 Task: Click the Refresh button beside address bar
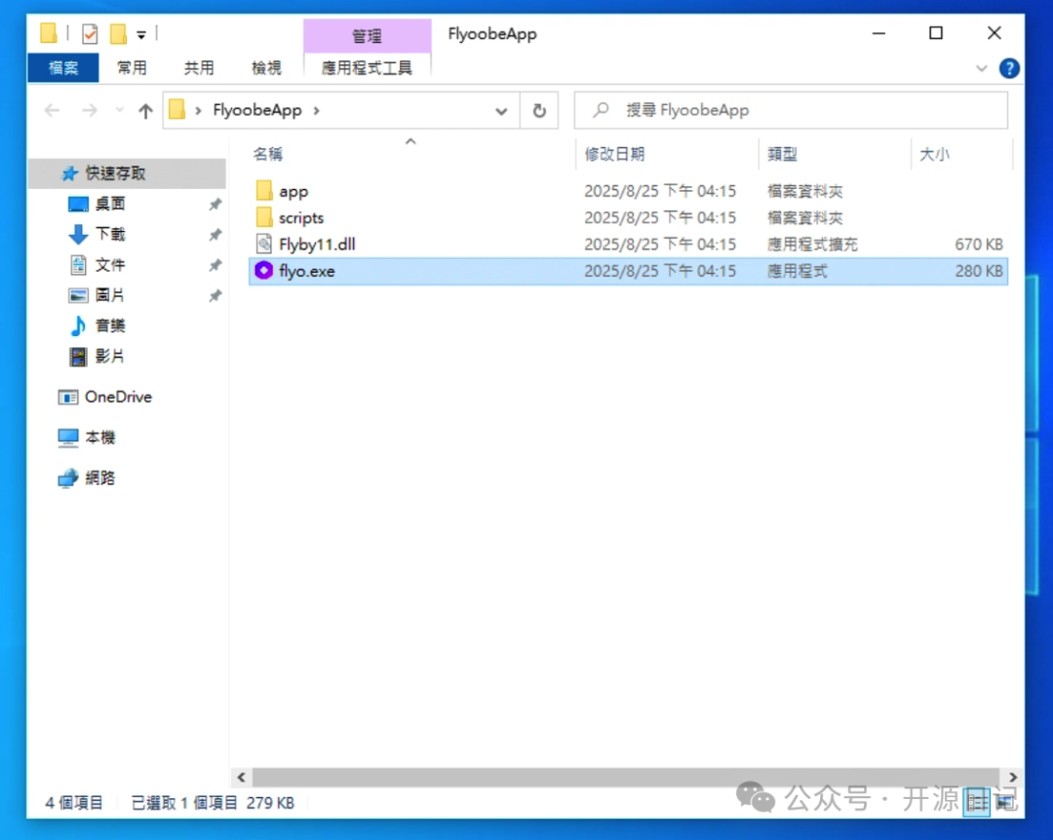coord(539,111)
